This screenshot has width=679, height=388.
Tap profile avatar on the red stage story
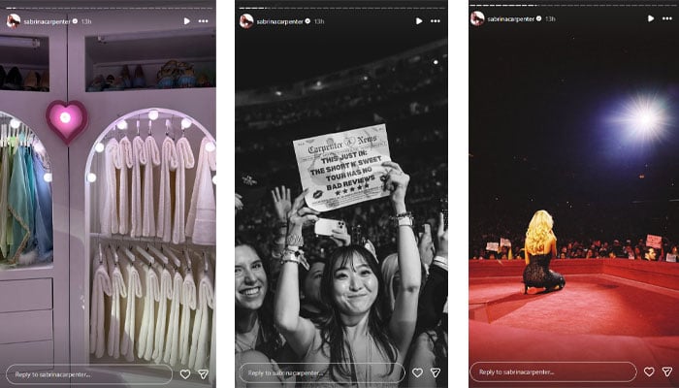pyautogui.click(x=477, y=18)
